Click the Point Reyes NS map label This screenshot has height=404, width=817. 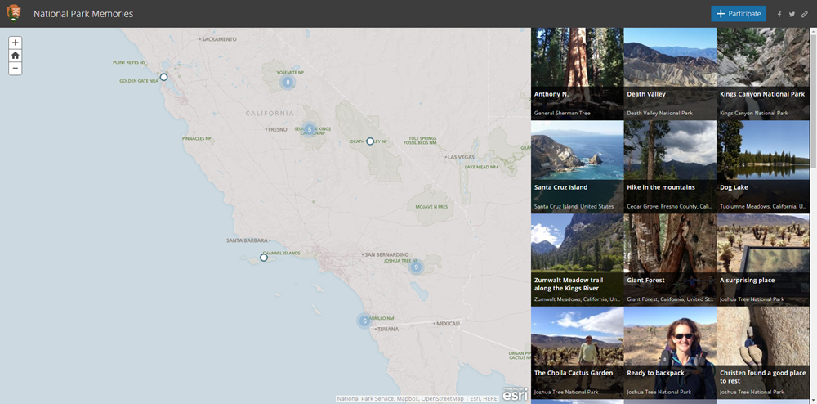point(129,62)
